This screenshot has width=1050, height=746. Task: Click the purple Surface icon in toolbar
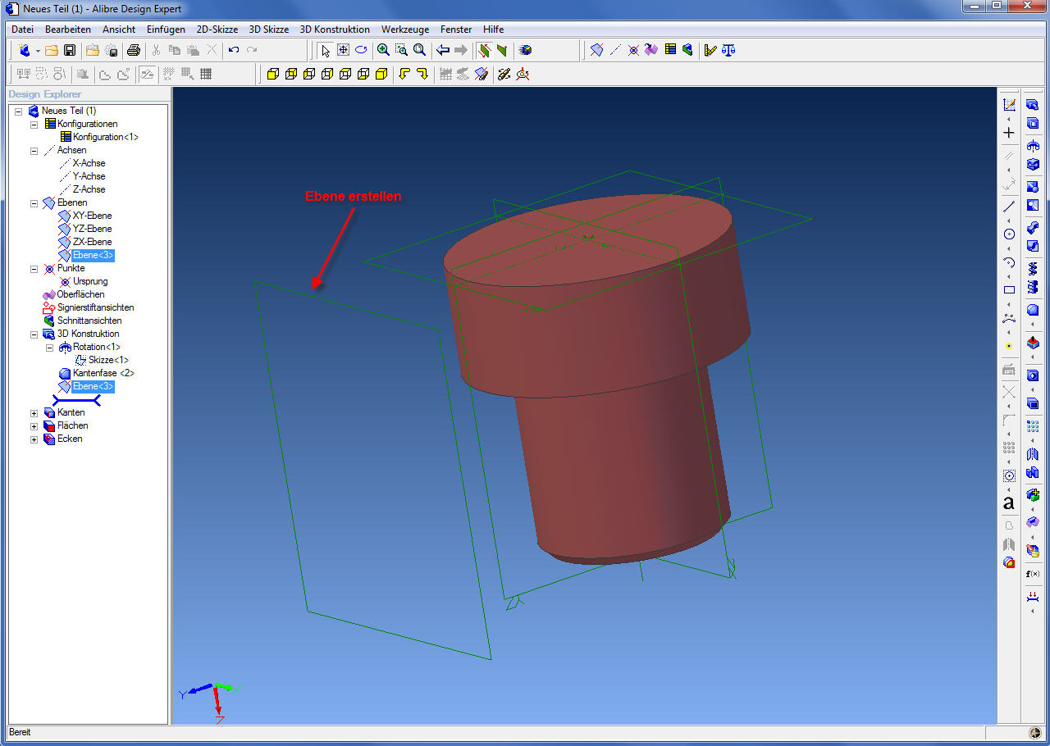point(651,50)
